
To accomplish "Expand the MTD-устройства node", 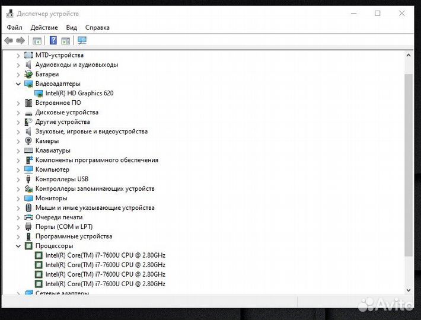I will pyautogui.click(x=18, y=56).
